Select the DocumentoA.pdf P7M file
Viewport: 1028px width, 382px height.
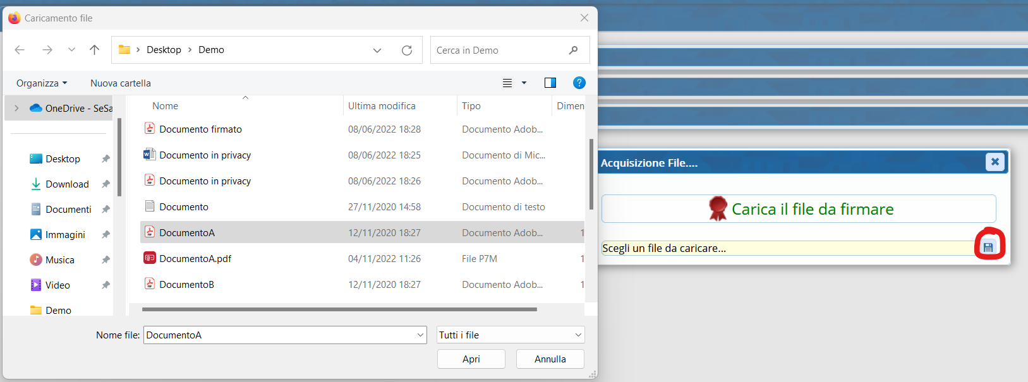[195, 258]
